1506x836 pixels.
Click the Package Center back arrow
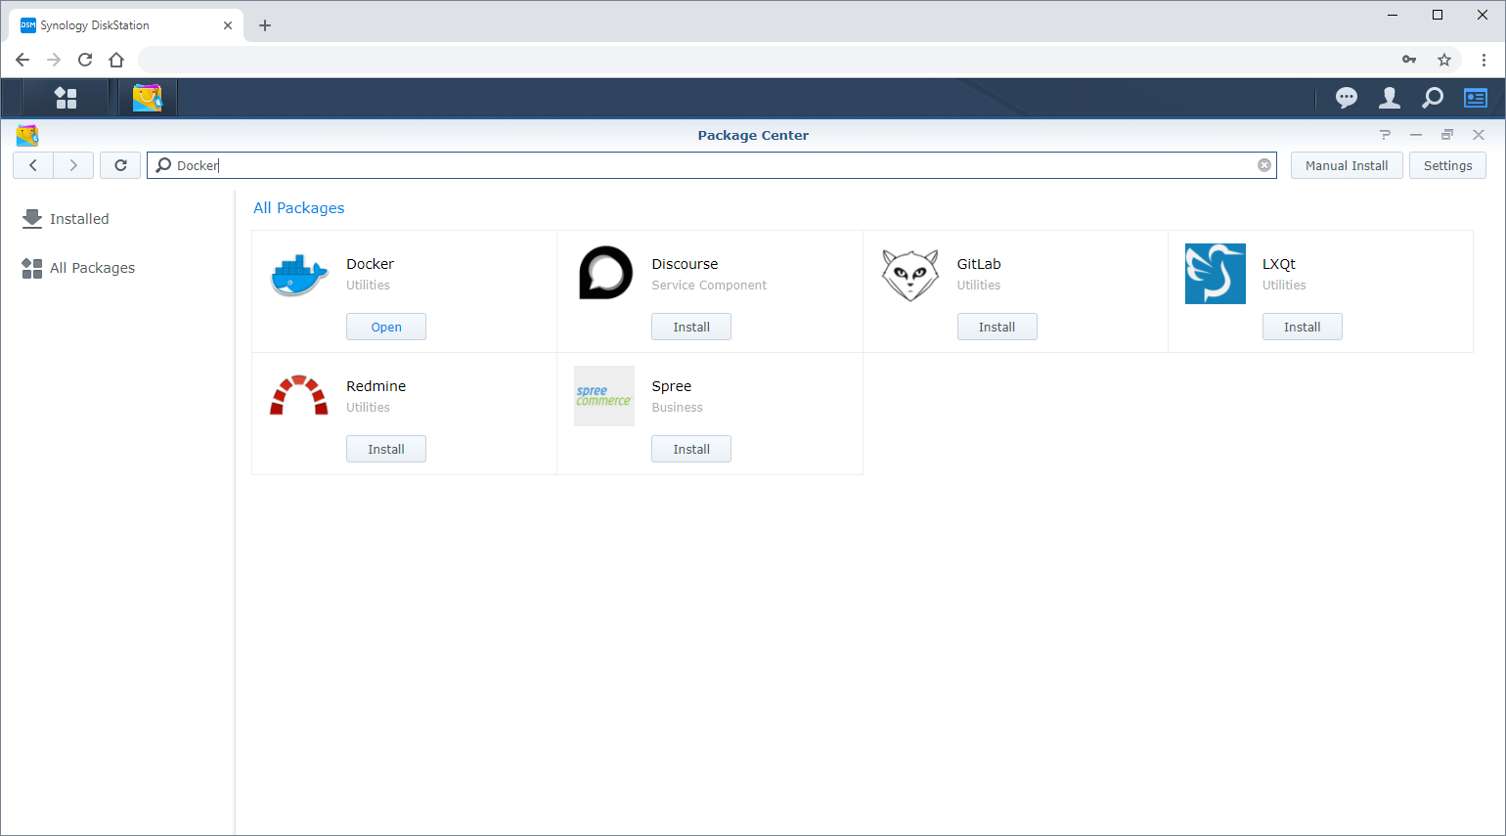click(33, 165)
